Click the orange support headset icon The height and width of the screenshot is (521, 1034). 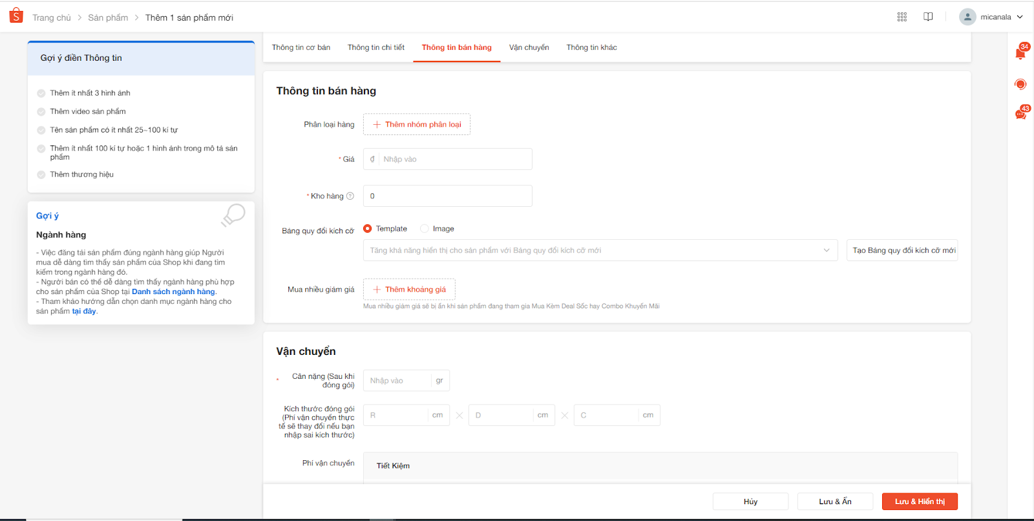pos(1020,84)
